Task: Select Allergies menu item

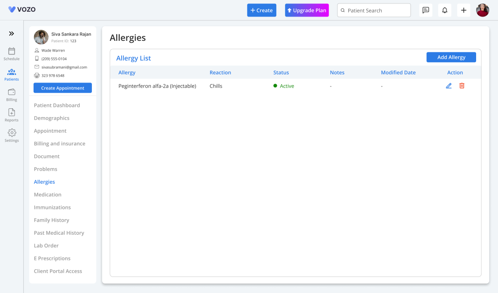Action: click(44, 182)
